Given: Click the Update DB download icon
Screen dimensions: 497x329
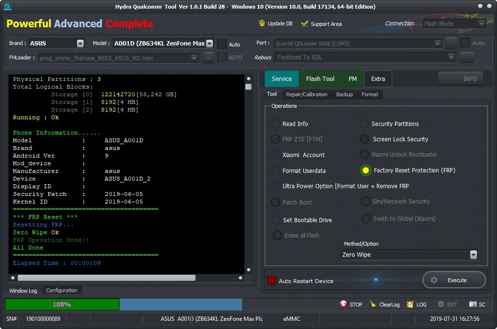Looking at the screenshot, I should pyautogui.click(x=262, y=23).
